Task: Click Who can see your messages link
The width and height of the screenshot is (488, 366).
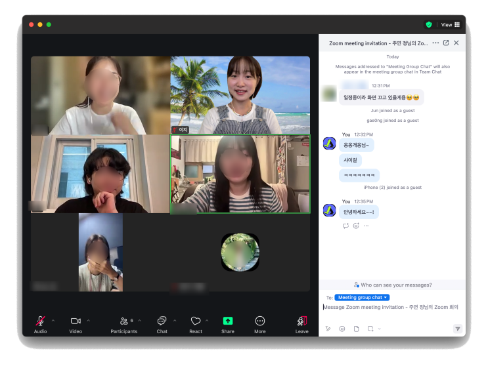Action: coord(393,285)
